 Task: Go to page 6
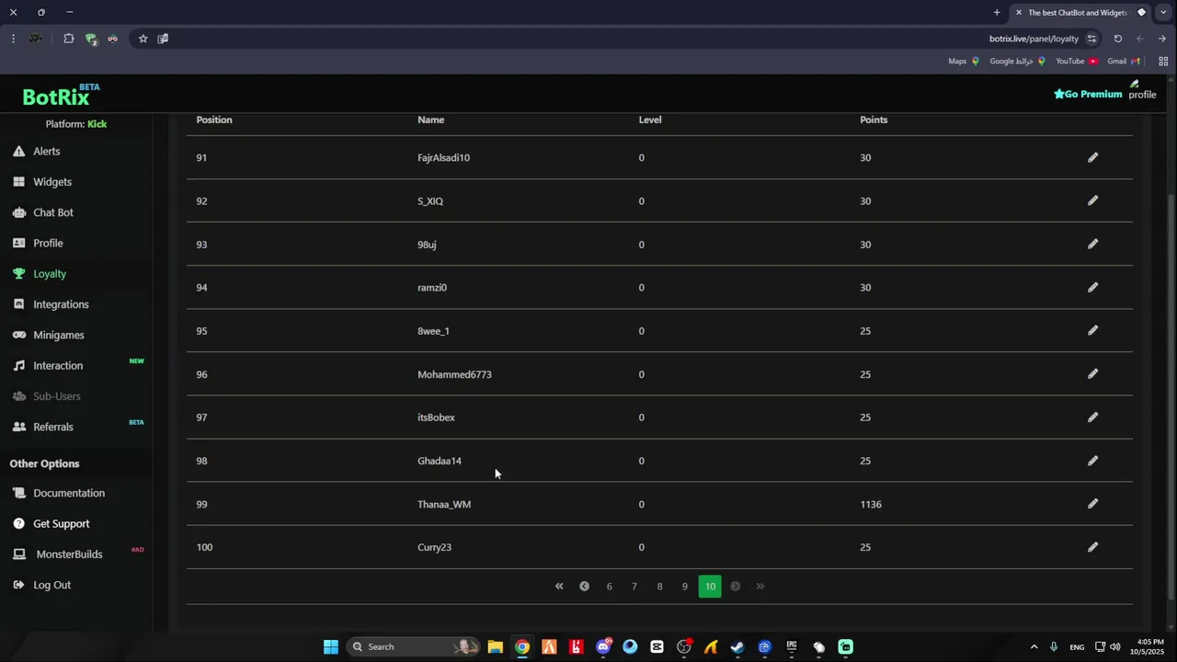(x=609, y=586)
